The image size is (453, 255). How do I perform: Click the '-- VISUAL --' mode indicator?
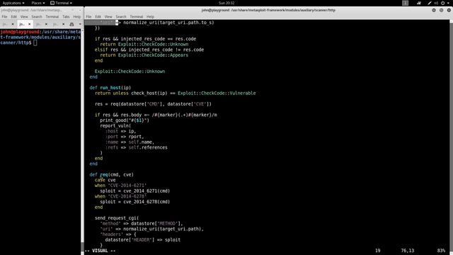tap(100, 251)
